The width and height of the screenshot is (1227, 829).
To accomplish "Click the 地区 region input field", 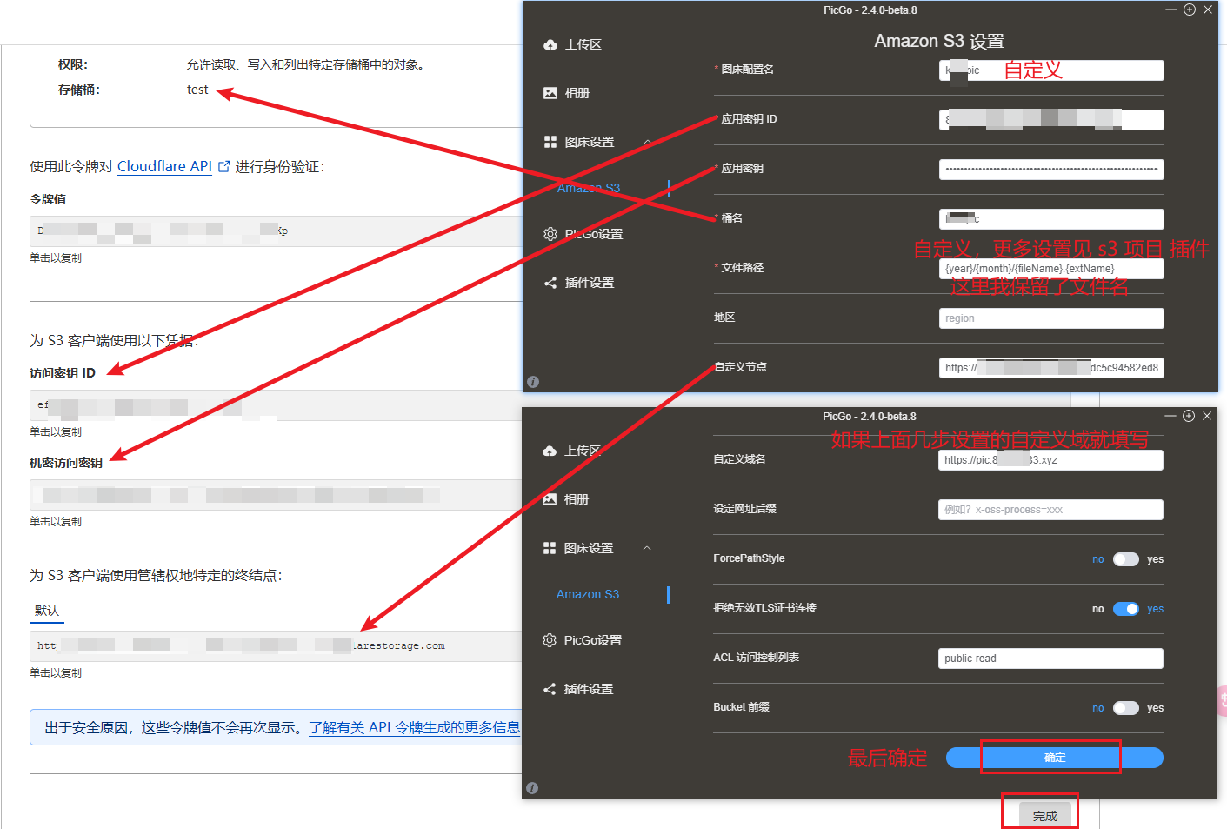I will pyautogui.click(x=1050, y=318).
